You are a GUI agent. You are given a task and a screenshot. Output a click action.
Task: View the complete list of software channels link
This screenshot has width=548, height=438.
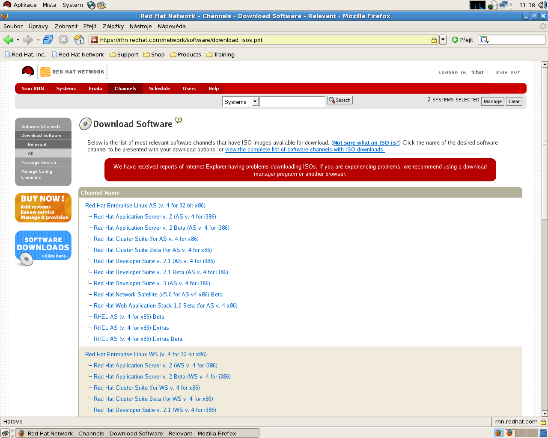[305, 150]
